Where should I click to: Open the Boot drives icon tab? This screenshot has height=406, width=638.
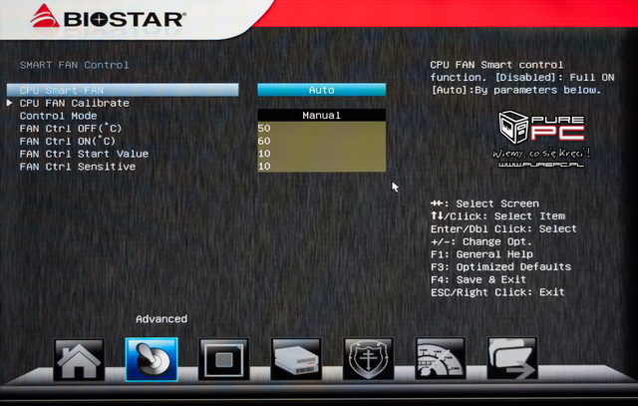[x=296, y=359]
